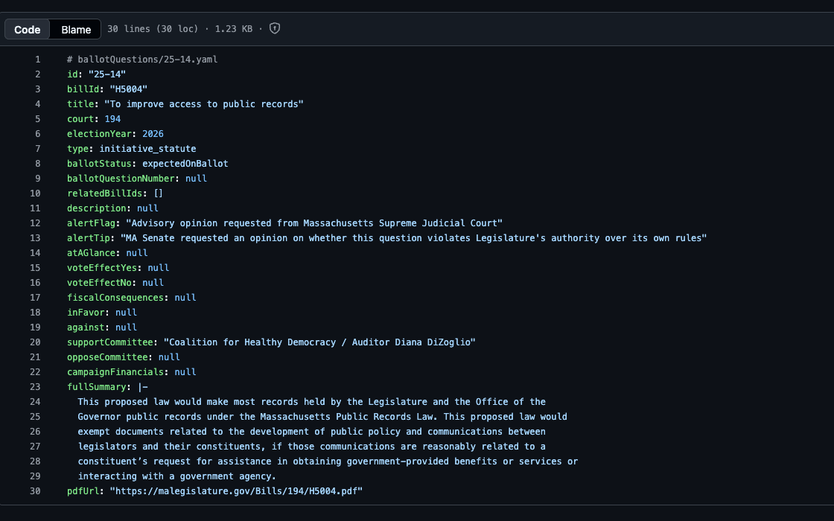Click the electionYear value 2026

(x=153, y=134)
